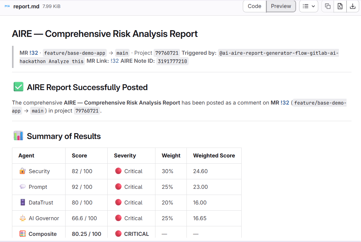Click Security's red Critical severity dot
The width and height of the screenshot is (361, 242).
[x=118, y=171]
